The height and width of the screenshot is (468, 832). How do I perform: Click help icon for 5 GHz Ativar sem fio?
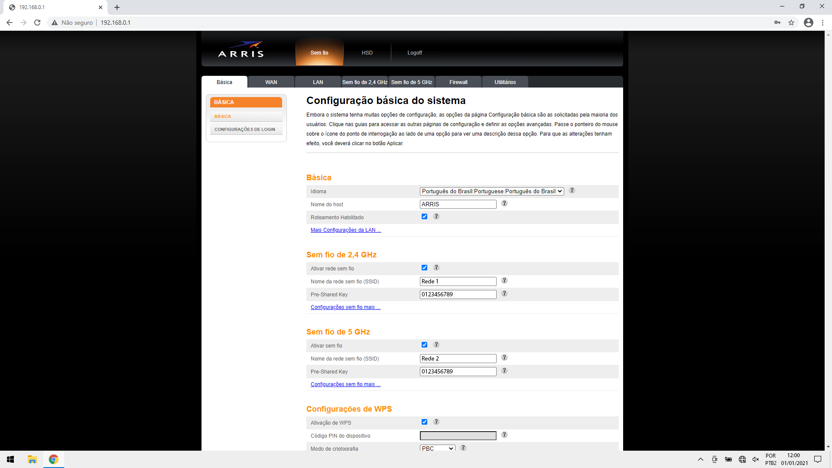[x=436, y=344]
